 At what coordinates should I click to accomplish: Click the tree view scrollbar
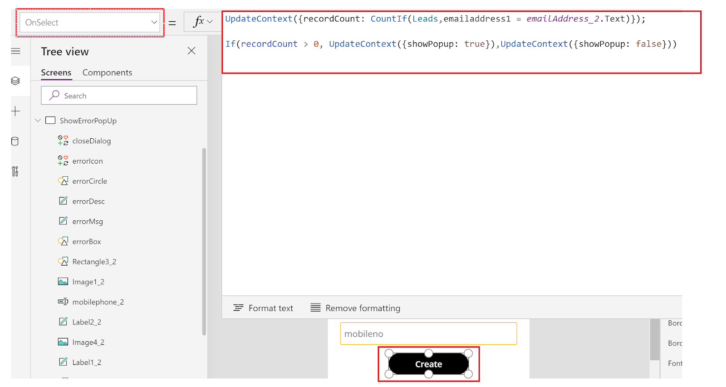(204, 242)
